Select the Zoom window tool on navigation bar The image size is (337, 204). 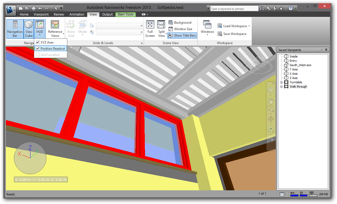[271, 109]
